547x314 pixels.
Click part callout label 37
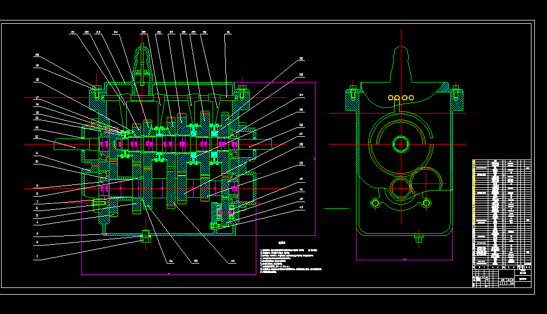point(301,134)
